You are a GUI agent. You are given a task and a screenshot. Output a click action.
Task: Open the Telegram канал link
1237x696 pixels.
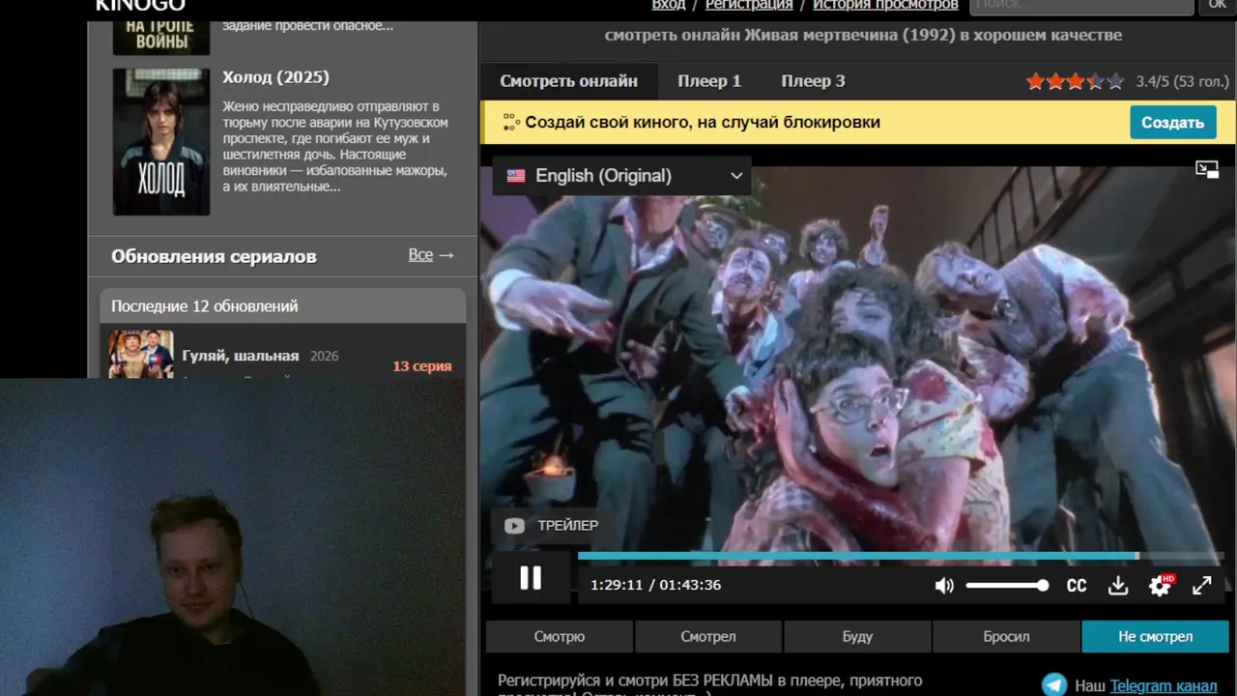tap(1164, 685)
